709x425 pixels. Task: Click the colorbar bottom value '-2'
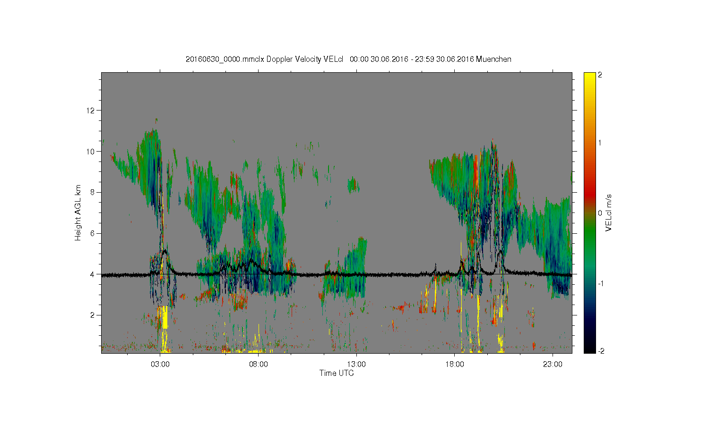tap(601, 351)
